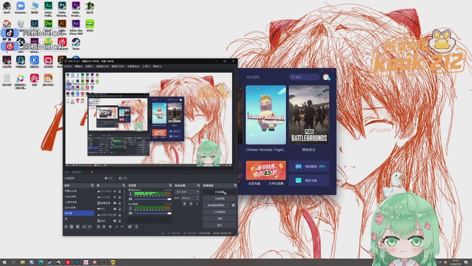Move selected source up in Sources toolbar
Screen dimensions: 472x266
point(116,226)
